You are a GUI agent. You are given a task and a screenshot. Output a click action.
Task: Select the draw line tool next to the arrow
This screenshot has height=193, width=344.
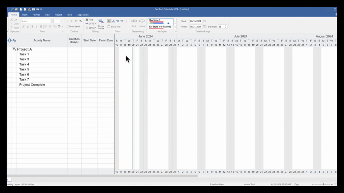[x=113, y=21]
